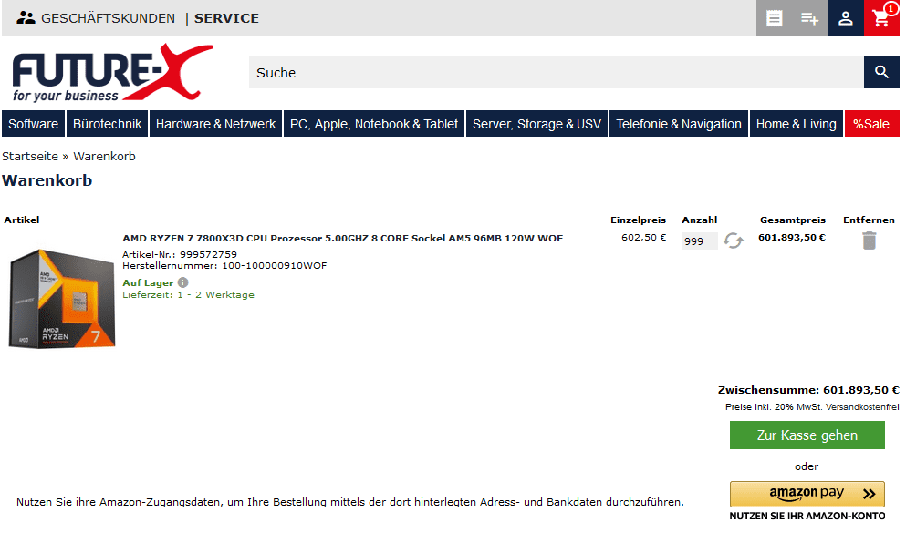Viewport: 906px width, 543px height.
Task: Click the Future-X logo
Action: click(112, 73)
